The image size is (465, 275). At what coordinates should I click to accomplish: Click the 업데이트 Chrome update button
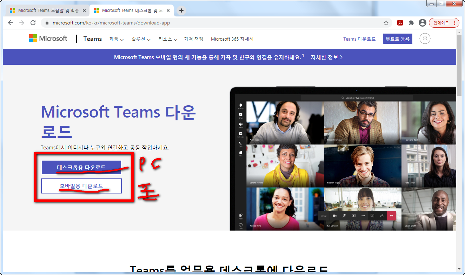(x=444, y=23)
